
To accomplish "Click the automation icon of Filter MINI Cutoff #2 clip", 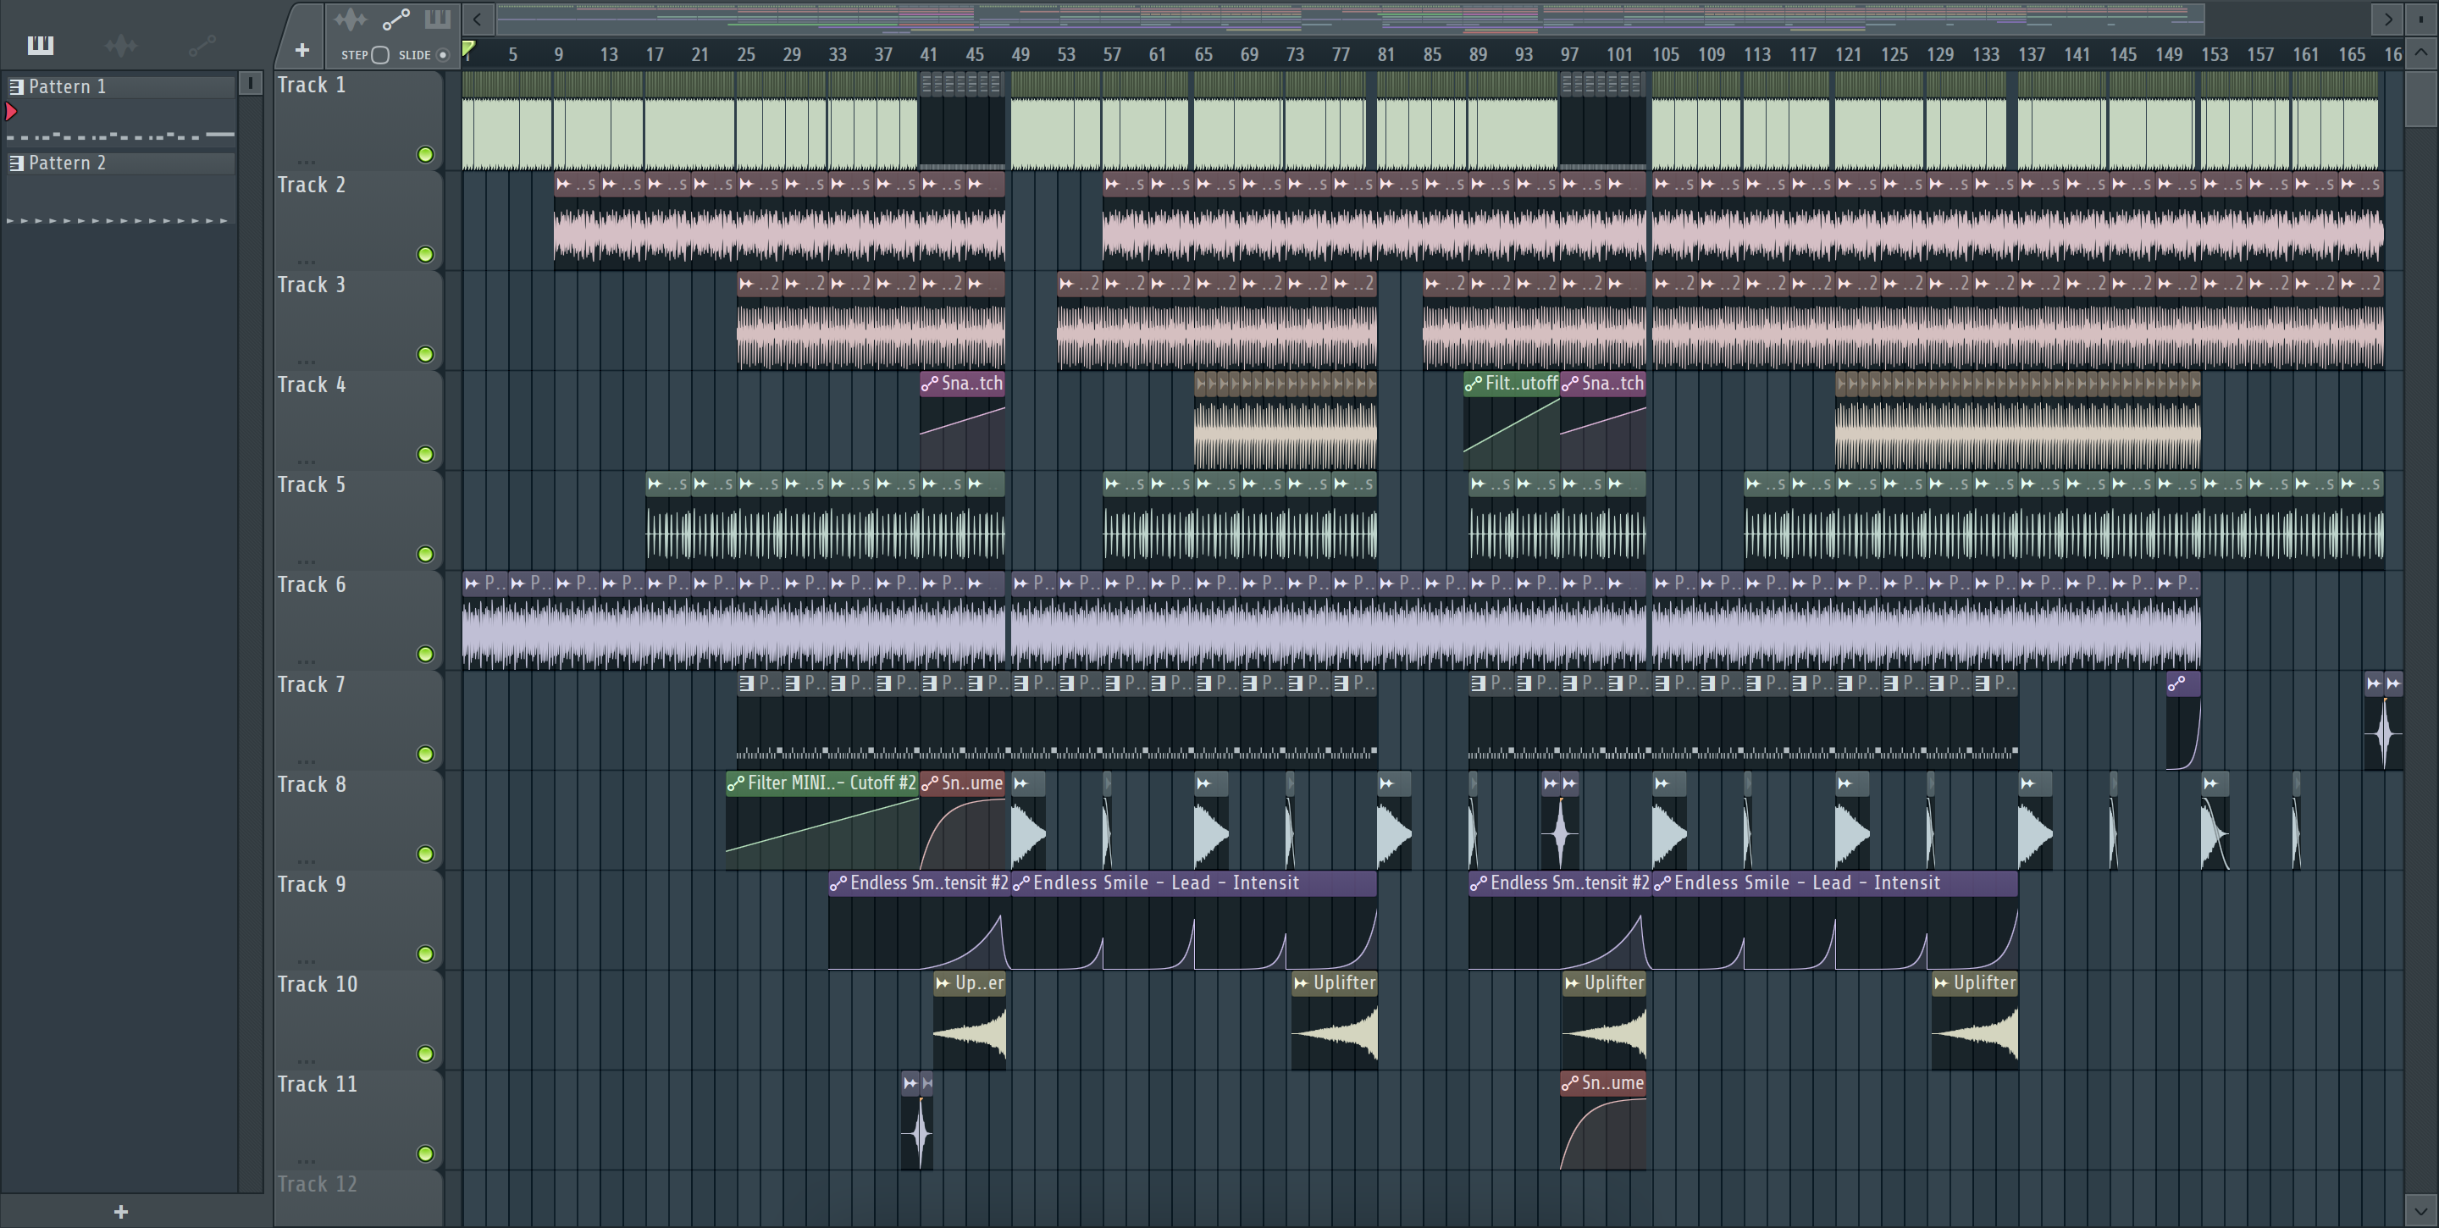I will click(735, 783).
